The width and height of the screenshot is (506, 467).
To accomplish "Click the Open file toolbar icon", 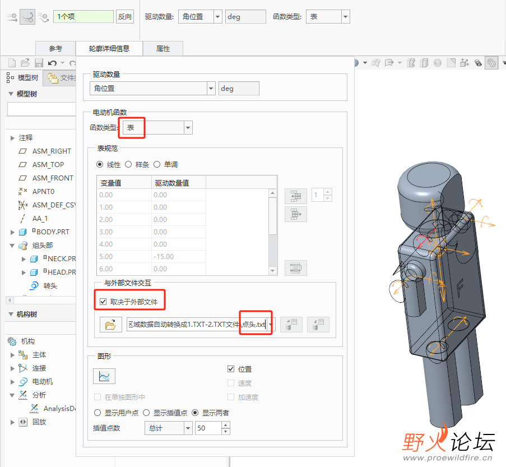I will pos(25,63).
